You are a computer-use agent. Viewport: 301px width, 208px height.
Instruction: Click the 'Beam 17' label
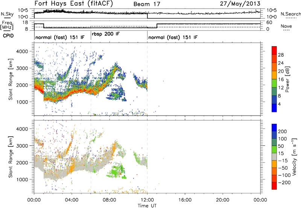coord(147,4)
